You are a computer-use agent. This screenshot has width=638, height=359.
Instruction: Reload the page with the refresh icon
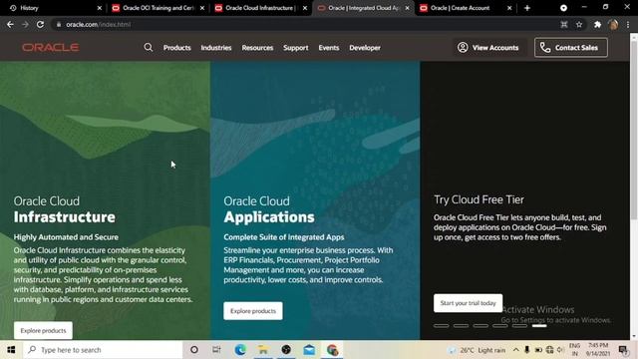[x=40, y=24]
